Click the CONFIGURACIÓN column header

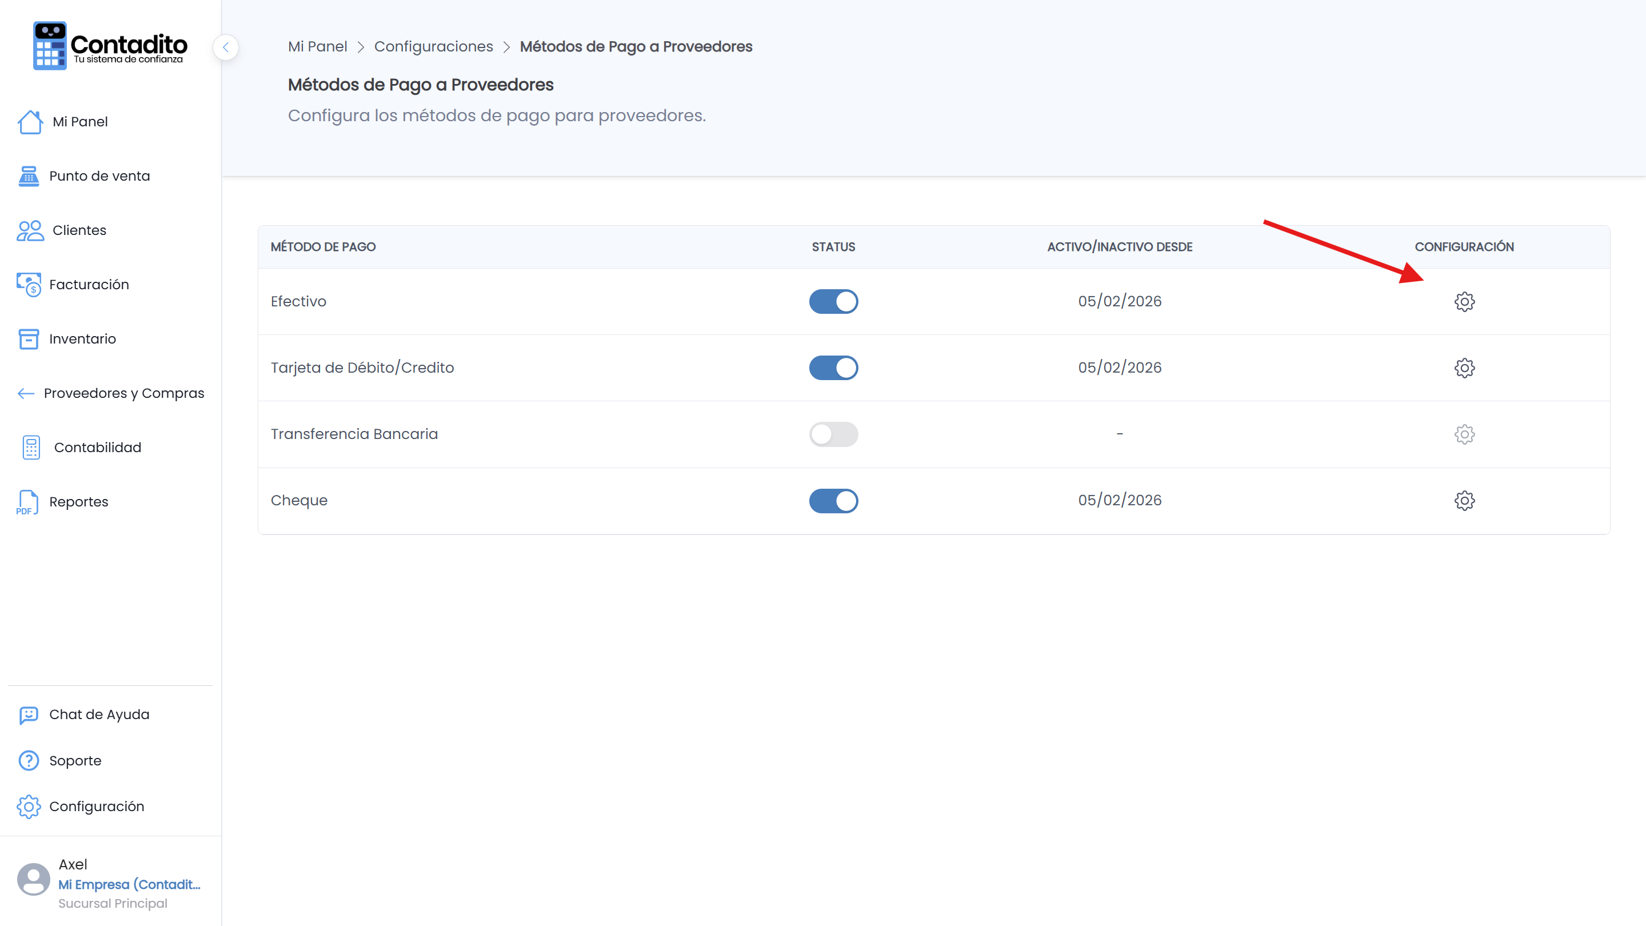pos(1464,247)
